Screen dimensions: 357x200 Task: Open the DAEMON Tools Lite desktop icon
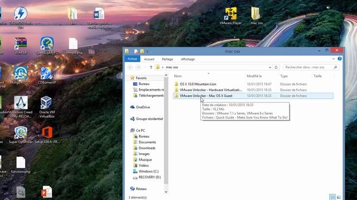coord(21,18)
